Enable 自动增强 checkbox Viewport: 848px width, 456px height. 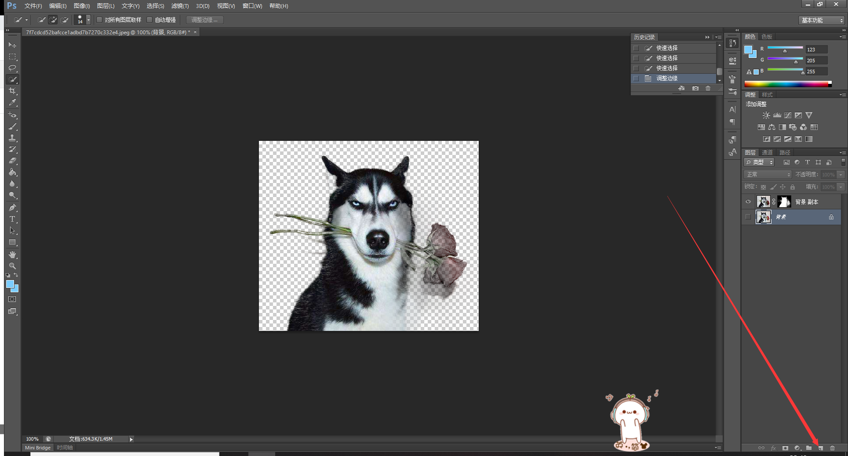[x=149, y=20]
